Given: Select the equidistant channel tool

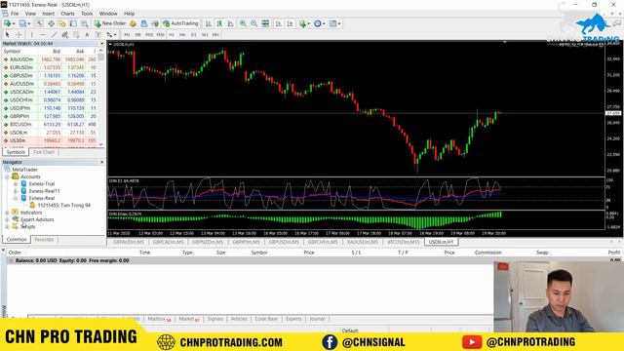Looking at the screenshot, I should pyautogui.click(x=65, y=35).
